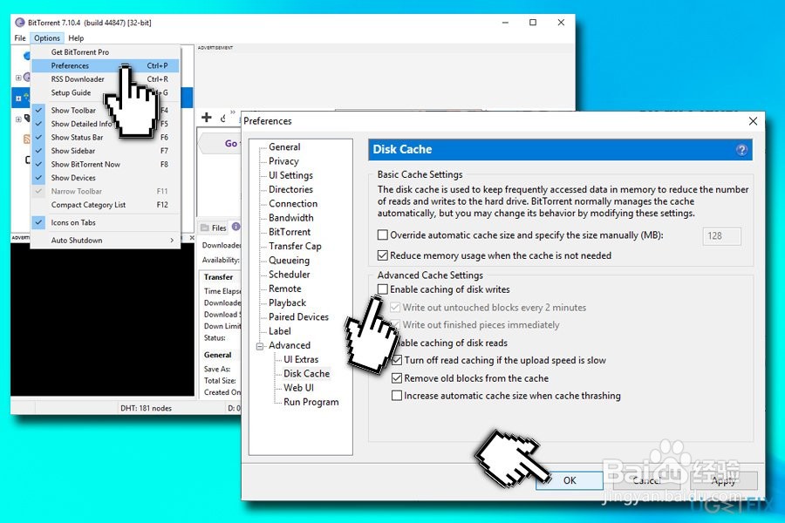
Task: Select General in preferences tree
Action: point(284,146)
